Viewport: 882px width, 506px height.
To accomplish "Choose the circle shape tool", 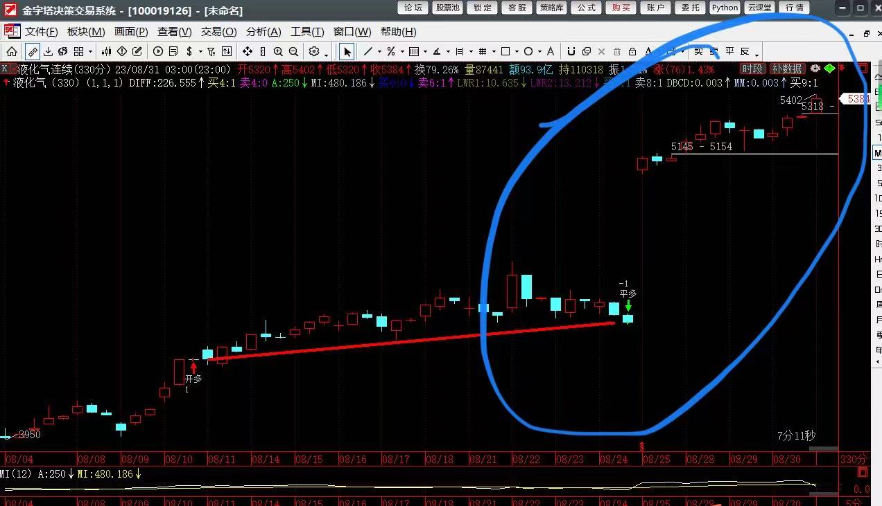I will pyautogui.click(x=528, y=51).
